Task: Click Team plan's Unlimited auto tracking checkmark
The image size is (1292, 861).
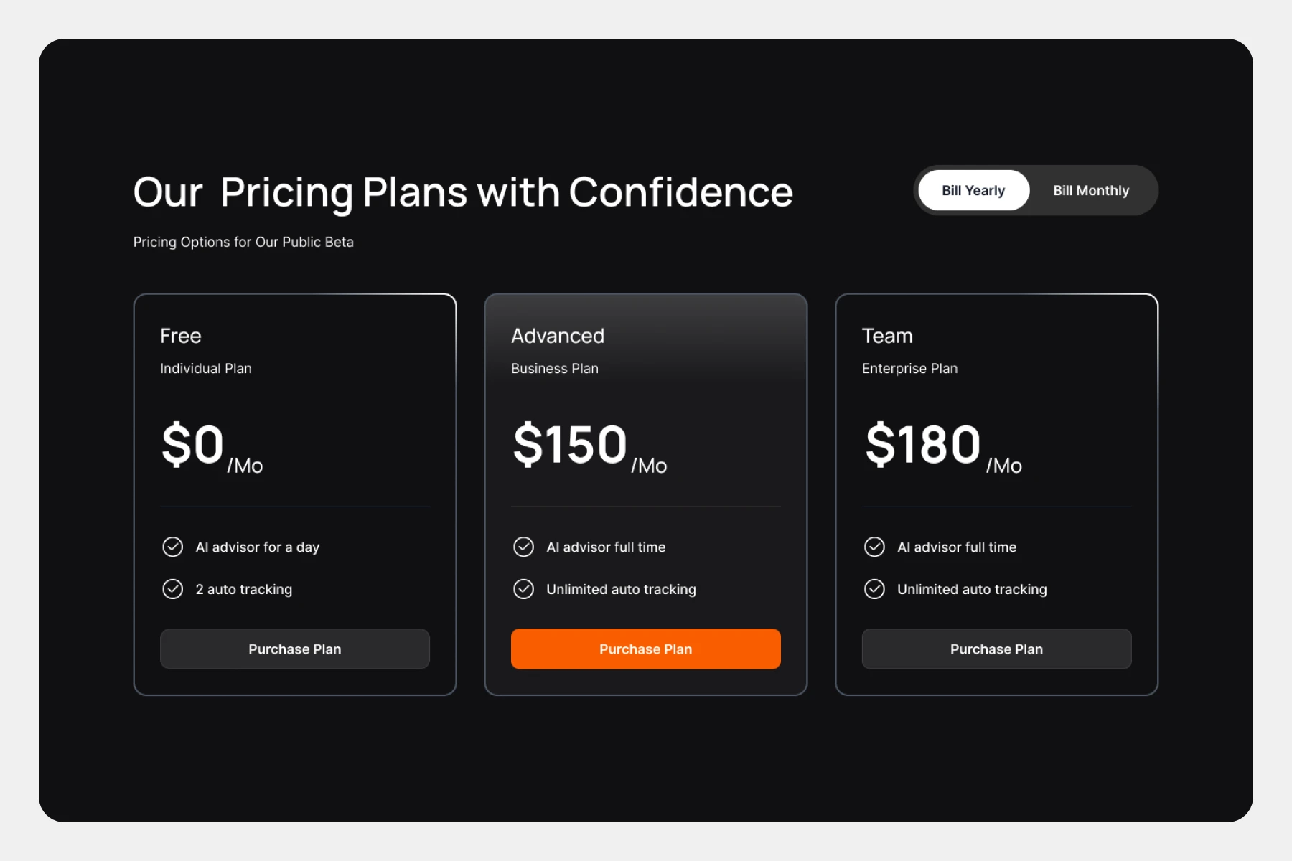Action: point(874,589)
